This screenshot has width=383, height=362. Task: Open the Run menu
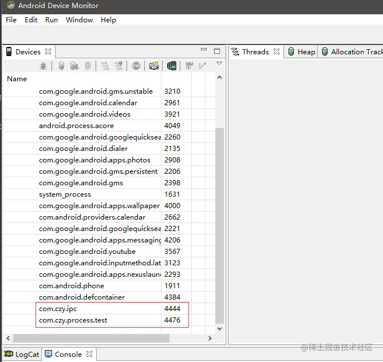click(x=52, y=20)
